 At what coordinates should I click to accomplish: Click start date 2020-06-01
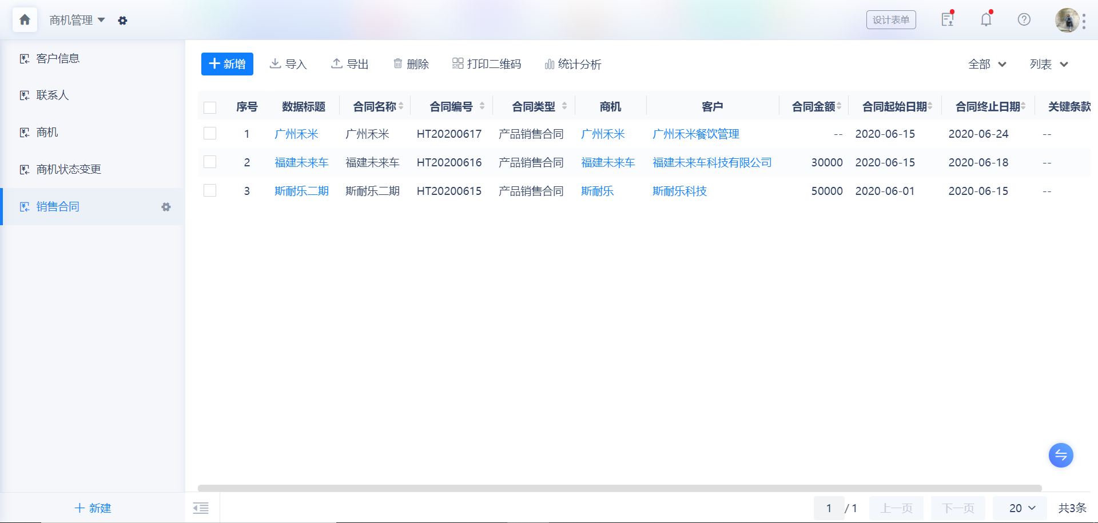(885, 191)
